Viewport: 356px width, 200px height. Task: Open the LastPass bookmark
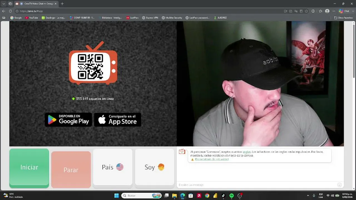[x=132, y=18]
